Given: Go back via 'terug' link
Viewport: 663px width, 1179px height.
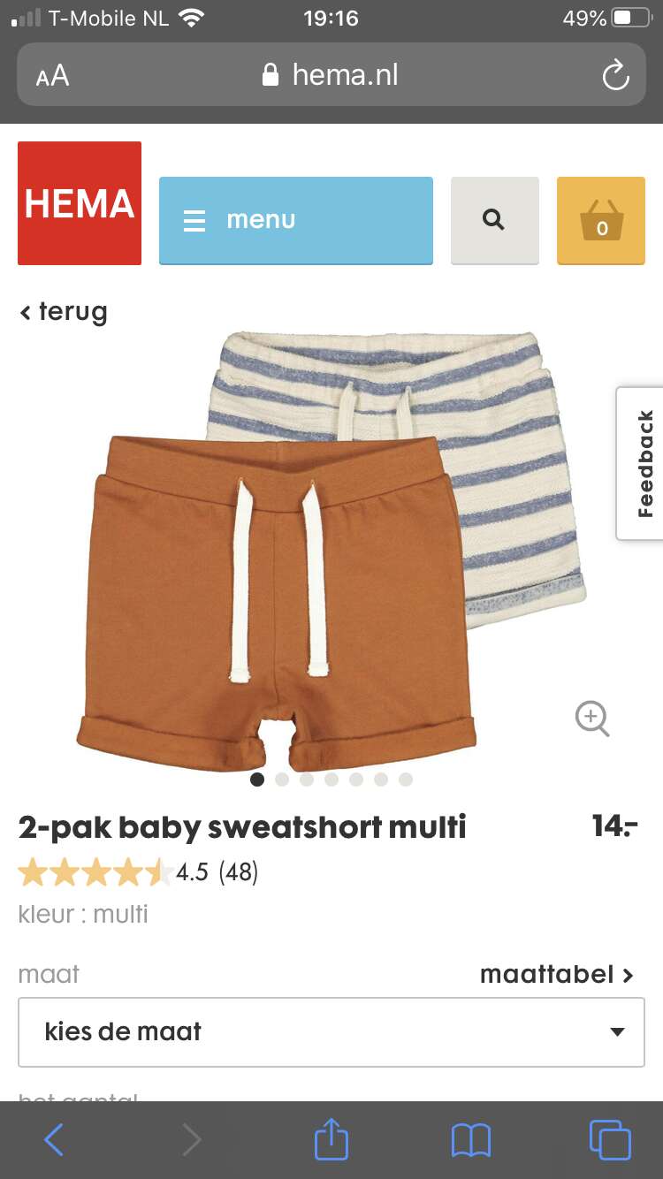Looking at the screenshot, I should tap(64, 311).
